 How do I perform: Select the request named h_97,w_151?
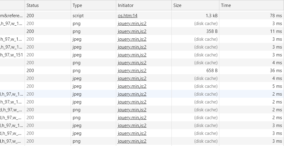point(12,55)
